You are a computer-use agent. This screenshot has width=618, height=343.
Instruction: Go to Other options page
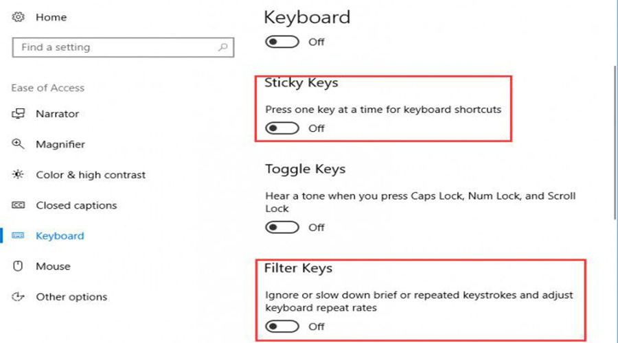coord(71,297)
